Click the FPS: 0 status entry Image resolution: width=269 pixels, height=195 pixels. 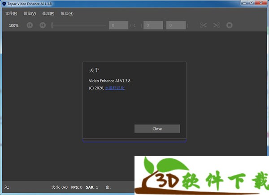pyautogui.click(x=77, y=187)
